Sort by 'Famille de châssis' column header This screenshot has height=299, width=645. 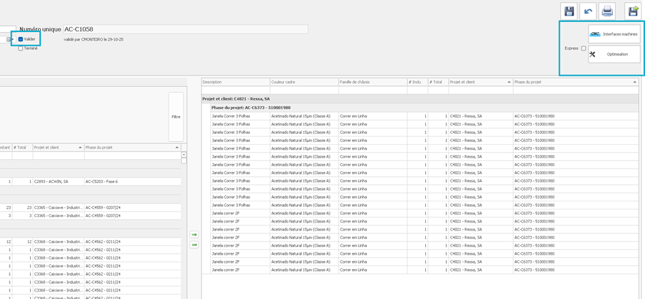[x=372, y=82]
